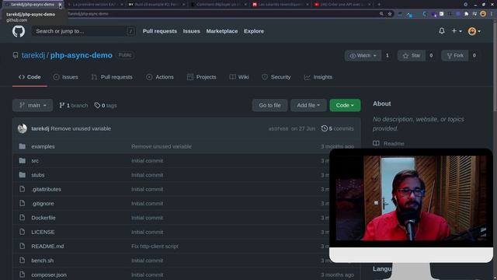497x280 pixels.
Task: Open the Fix http-client script commit message
Action: tap(155, 246)
